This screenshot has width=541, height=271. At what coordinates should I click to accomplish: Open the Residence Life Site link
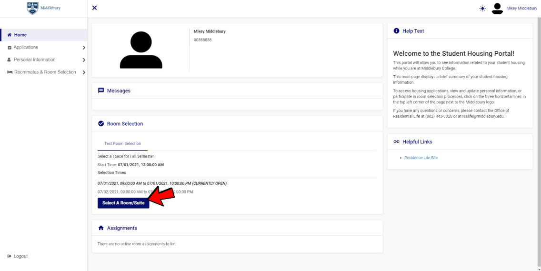(x=421, y=158)
